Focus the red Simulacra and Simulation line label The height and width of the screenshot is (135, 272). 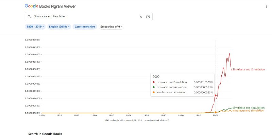point(249,69)
